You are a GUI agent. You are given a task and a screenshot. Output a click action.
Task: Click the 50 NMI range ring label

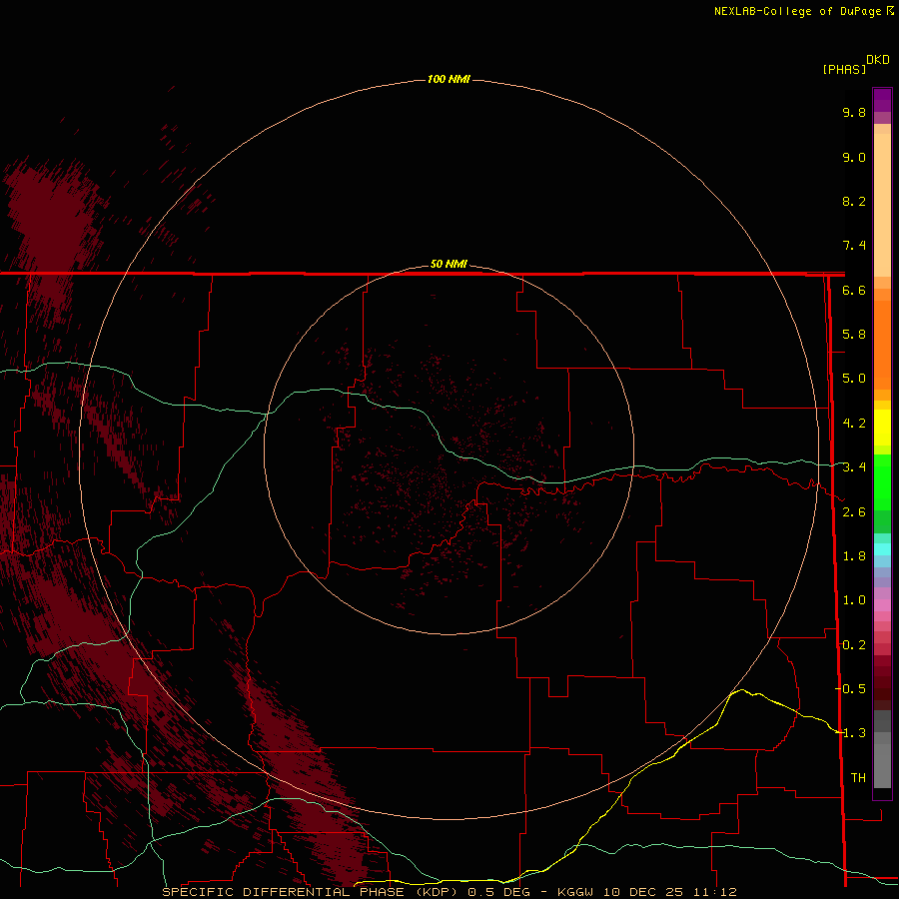pos(449,264)
